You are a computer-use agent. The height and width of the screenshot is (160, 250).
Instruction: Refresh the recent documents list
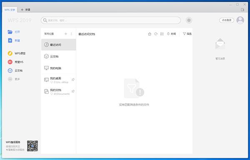click(x=156, y=34)
